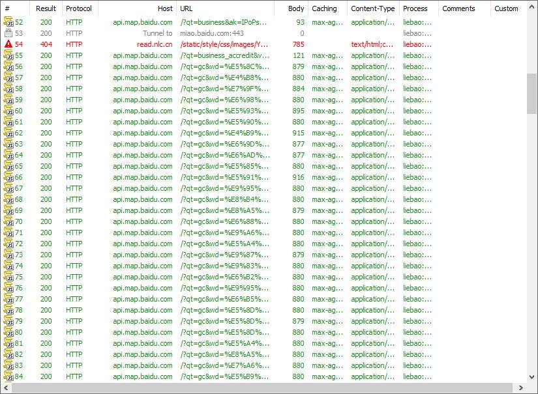The height and width of the screenshot is (394, 538).
Task: Pick the JS icon of session 75
Action: click(8, 277)
